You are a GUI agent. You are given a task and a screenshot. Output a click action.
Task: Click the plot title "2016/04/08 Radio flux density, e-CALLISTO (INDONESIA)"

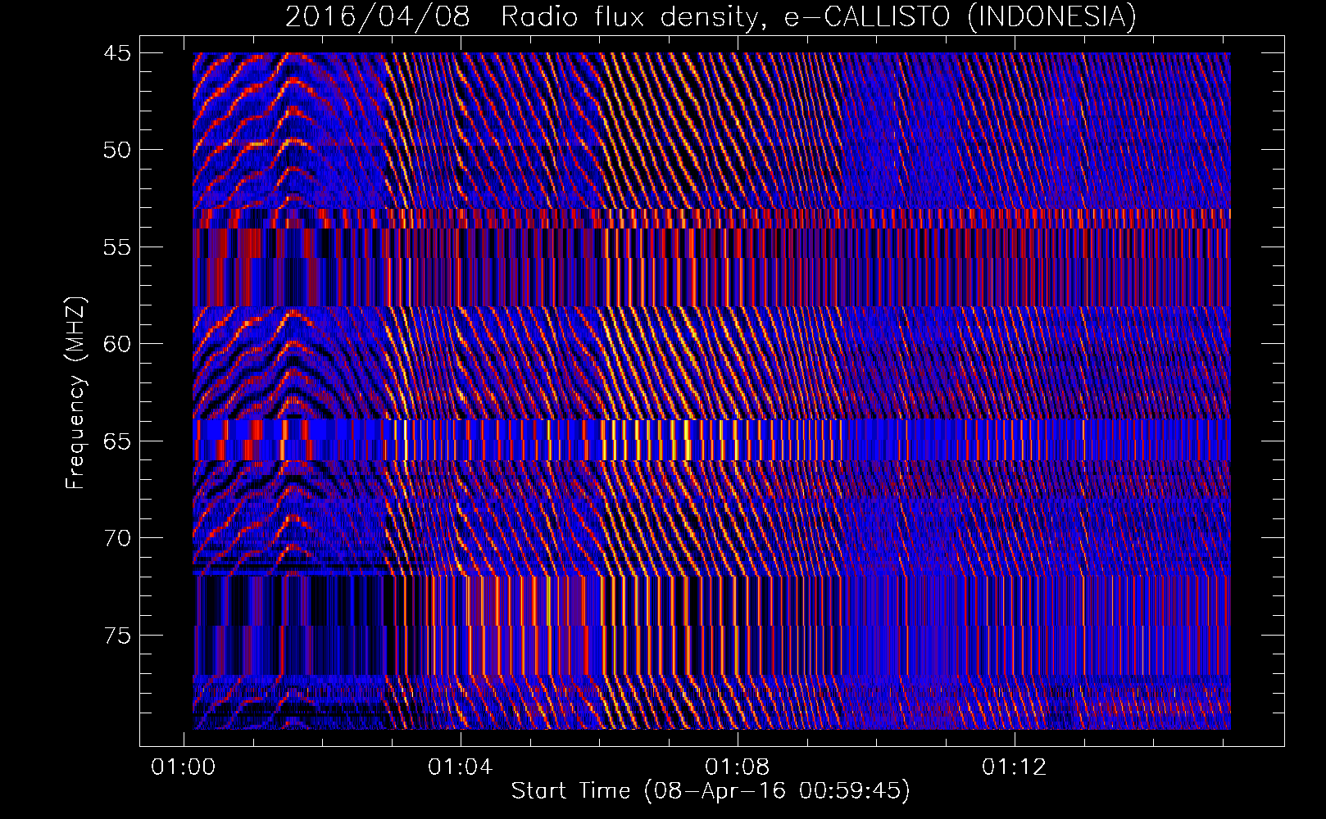pos(711,17)
